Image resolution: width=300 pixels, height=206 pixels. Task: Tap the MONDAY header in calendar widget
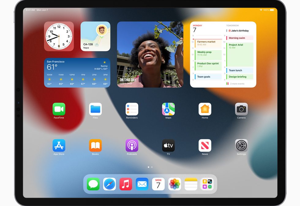tap(197, 26)
